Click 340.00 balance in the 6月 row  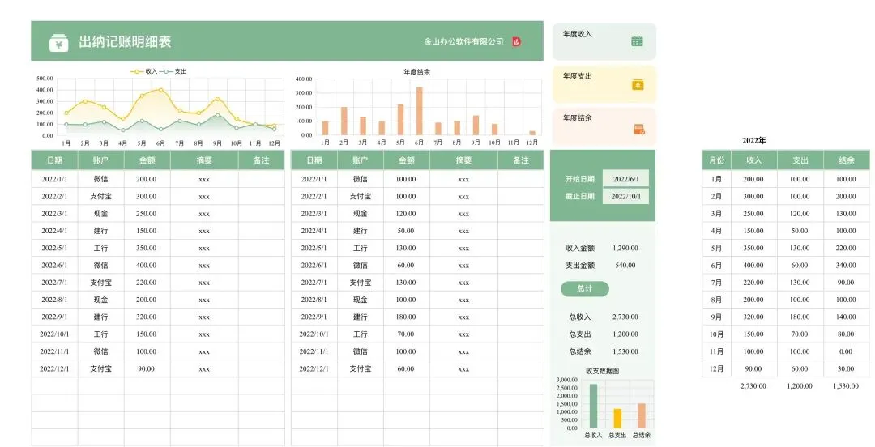(845, 266)
